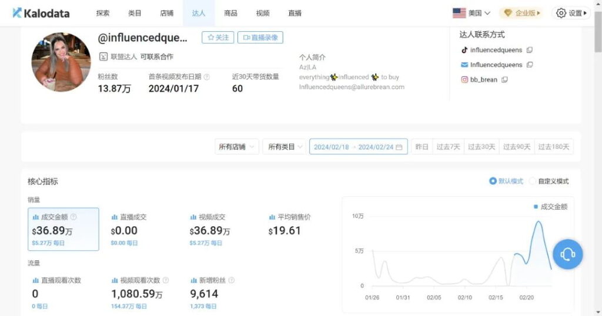Select 默认模式 radio button
This screenshot has height=316, width=602.
point(493,181)
